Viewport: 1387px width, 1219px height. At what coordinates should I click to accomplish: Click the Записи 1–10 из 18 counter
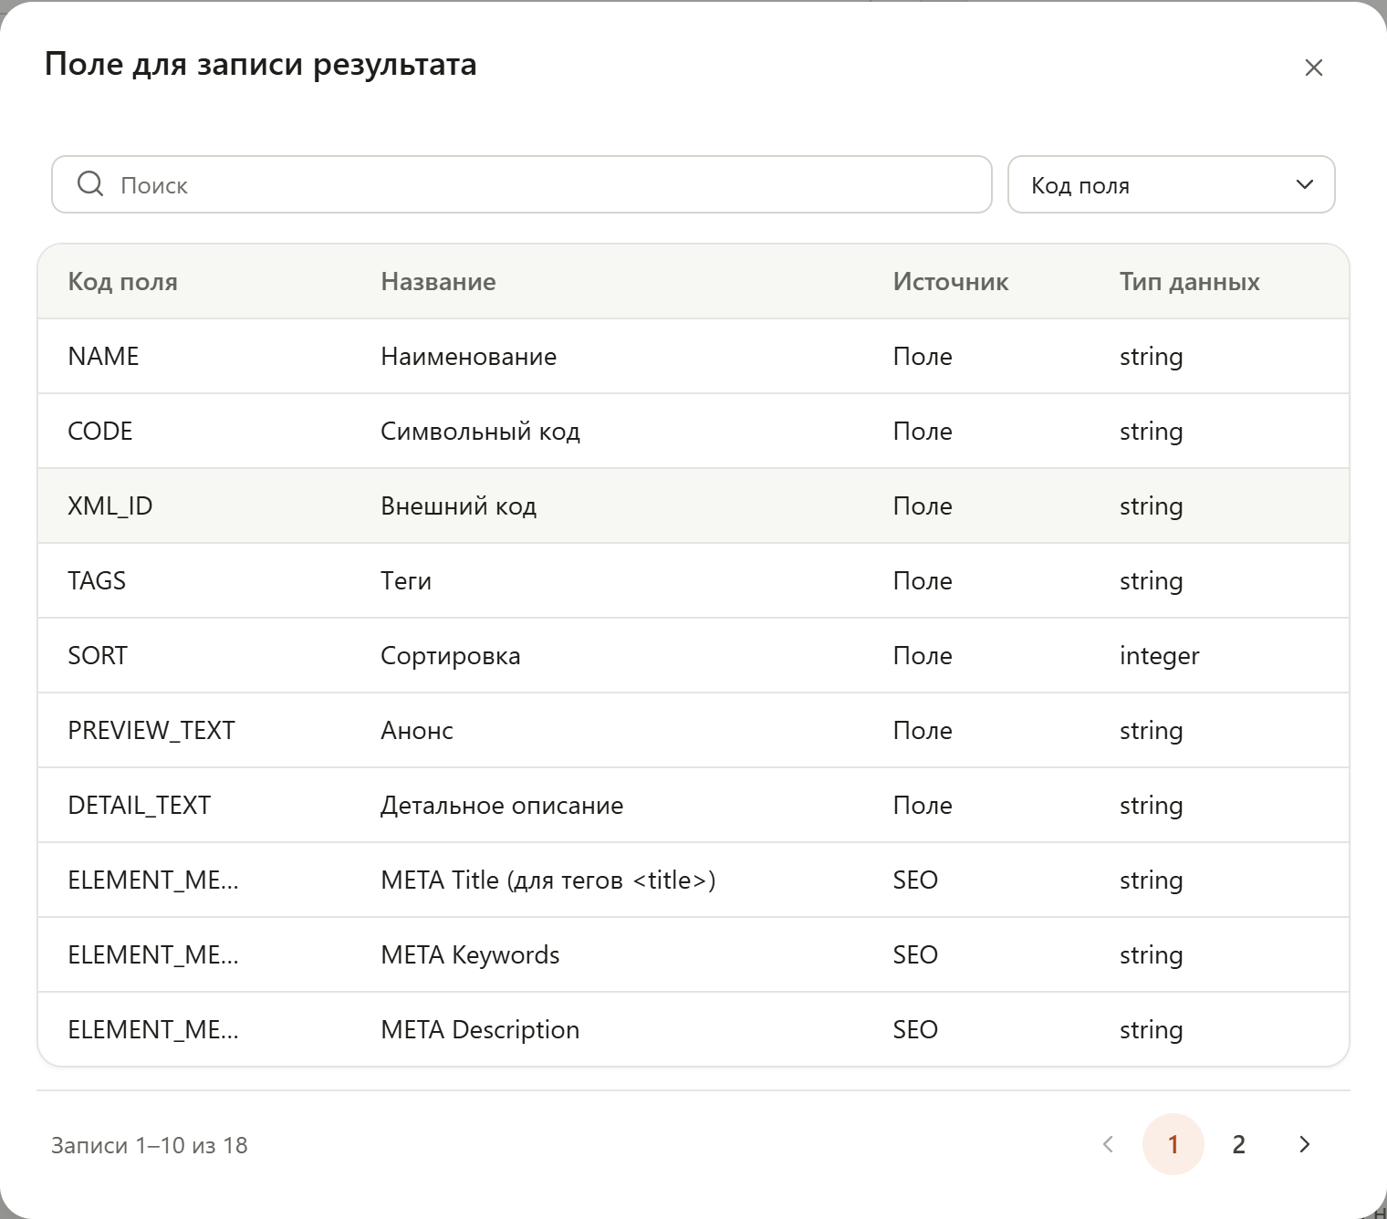(x=150, y=1145)
